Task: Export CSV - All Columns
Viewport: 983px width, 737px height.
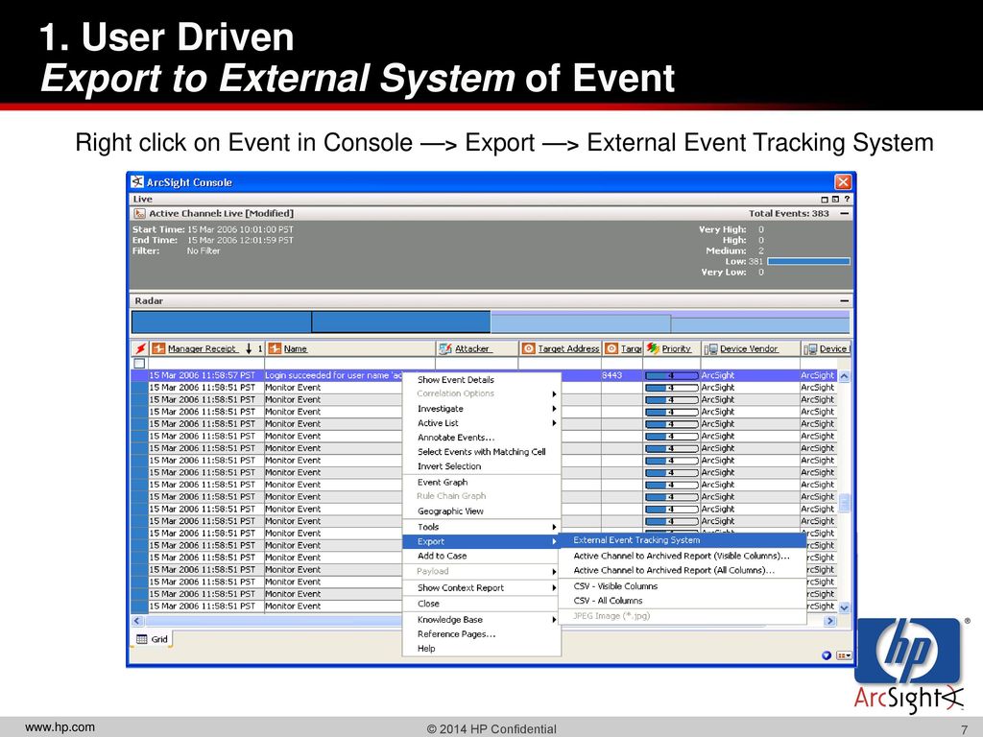Action: 683,601
